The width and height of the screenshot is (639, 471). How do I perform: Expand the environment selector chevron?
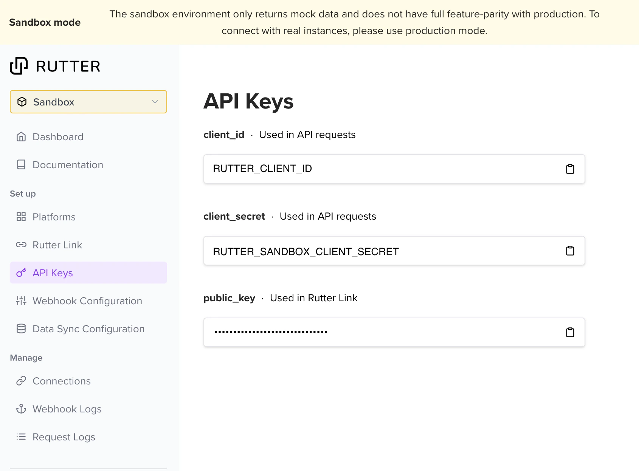[x=155, y=102]
